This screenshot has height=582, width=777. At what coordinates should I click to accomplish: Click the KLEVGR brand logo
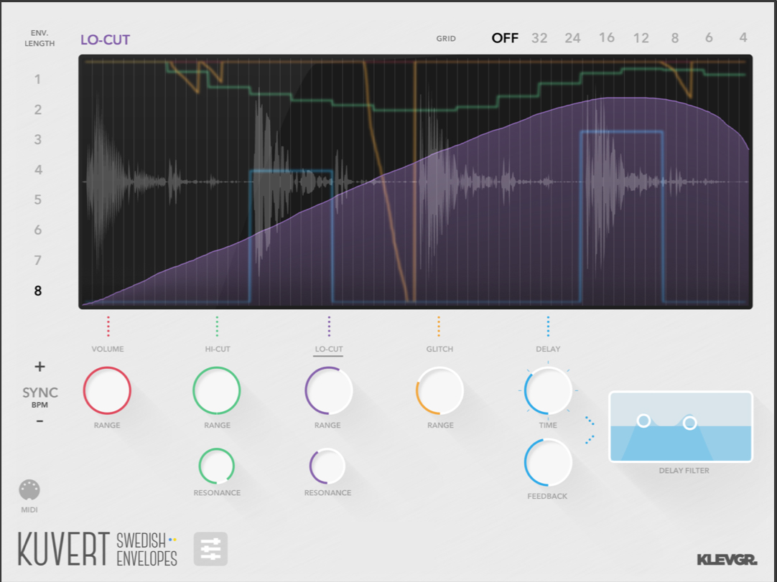click(x=727, y=560)
